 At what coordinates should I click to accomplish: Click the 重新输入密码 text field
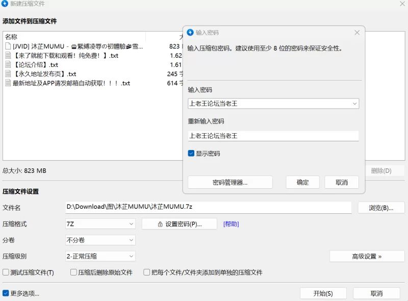[273, 136]
